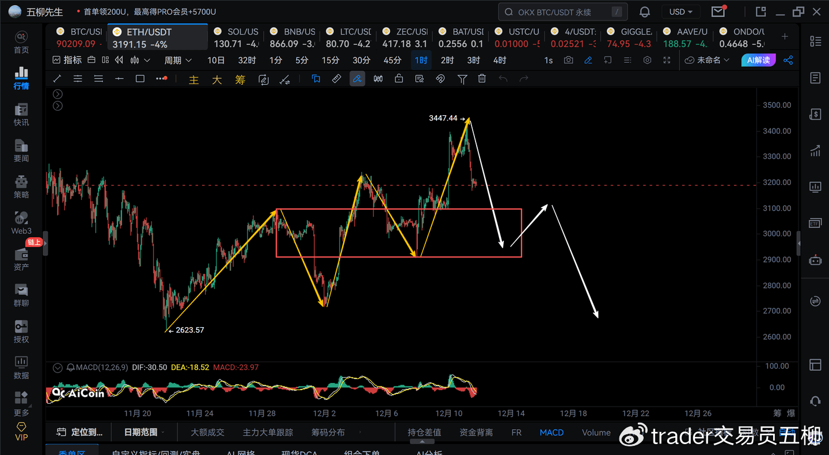The image size is (829, 455).
Task: Select the rectangle drawing tool
Action: [x=140, y=79]
